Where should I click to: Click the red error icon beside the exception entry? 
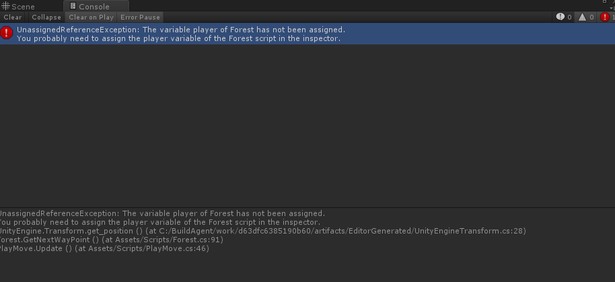coord(6,34)
